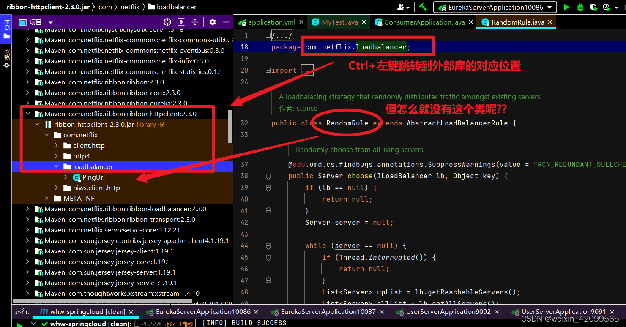This screenshot has width=626, height=327.
Task: Expand Maven ribbon-loadbalancer:2.3.0 library
Action: (x=28, y=209)
